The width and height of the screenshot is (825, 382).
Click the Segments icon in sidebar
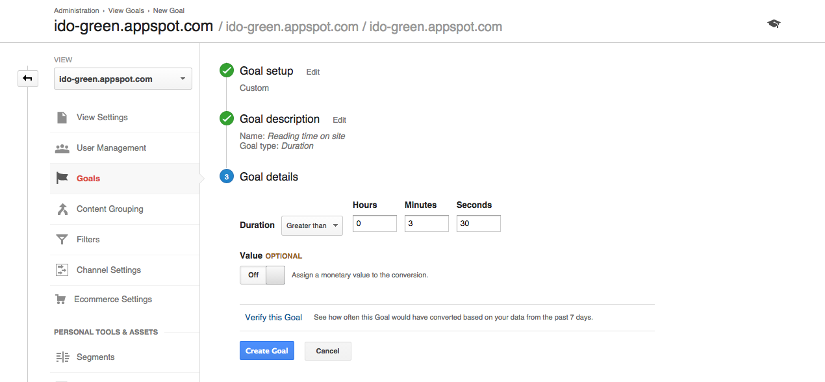62,357
